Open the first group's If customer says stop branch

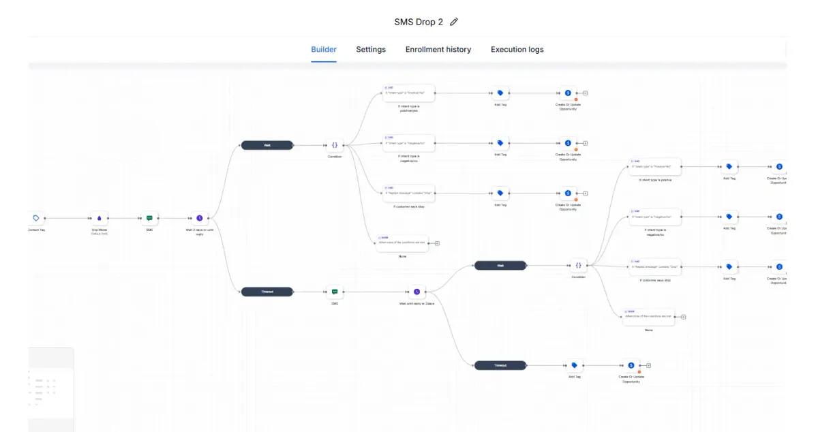[409, 193]
